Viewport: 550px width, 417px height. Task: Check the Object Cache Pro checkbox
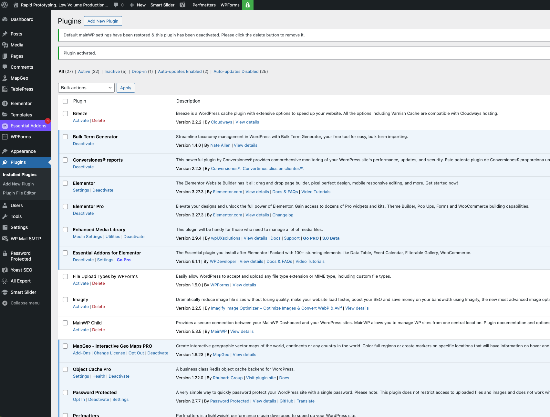tap(65, 369)
